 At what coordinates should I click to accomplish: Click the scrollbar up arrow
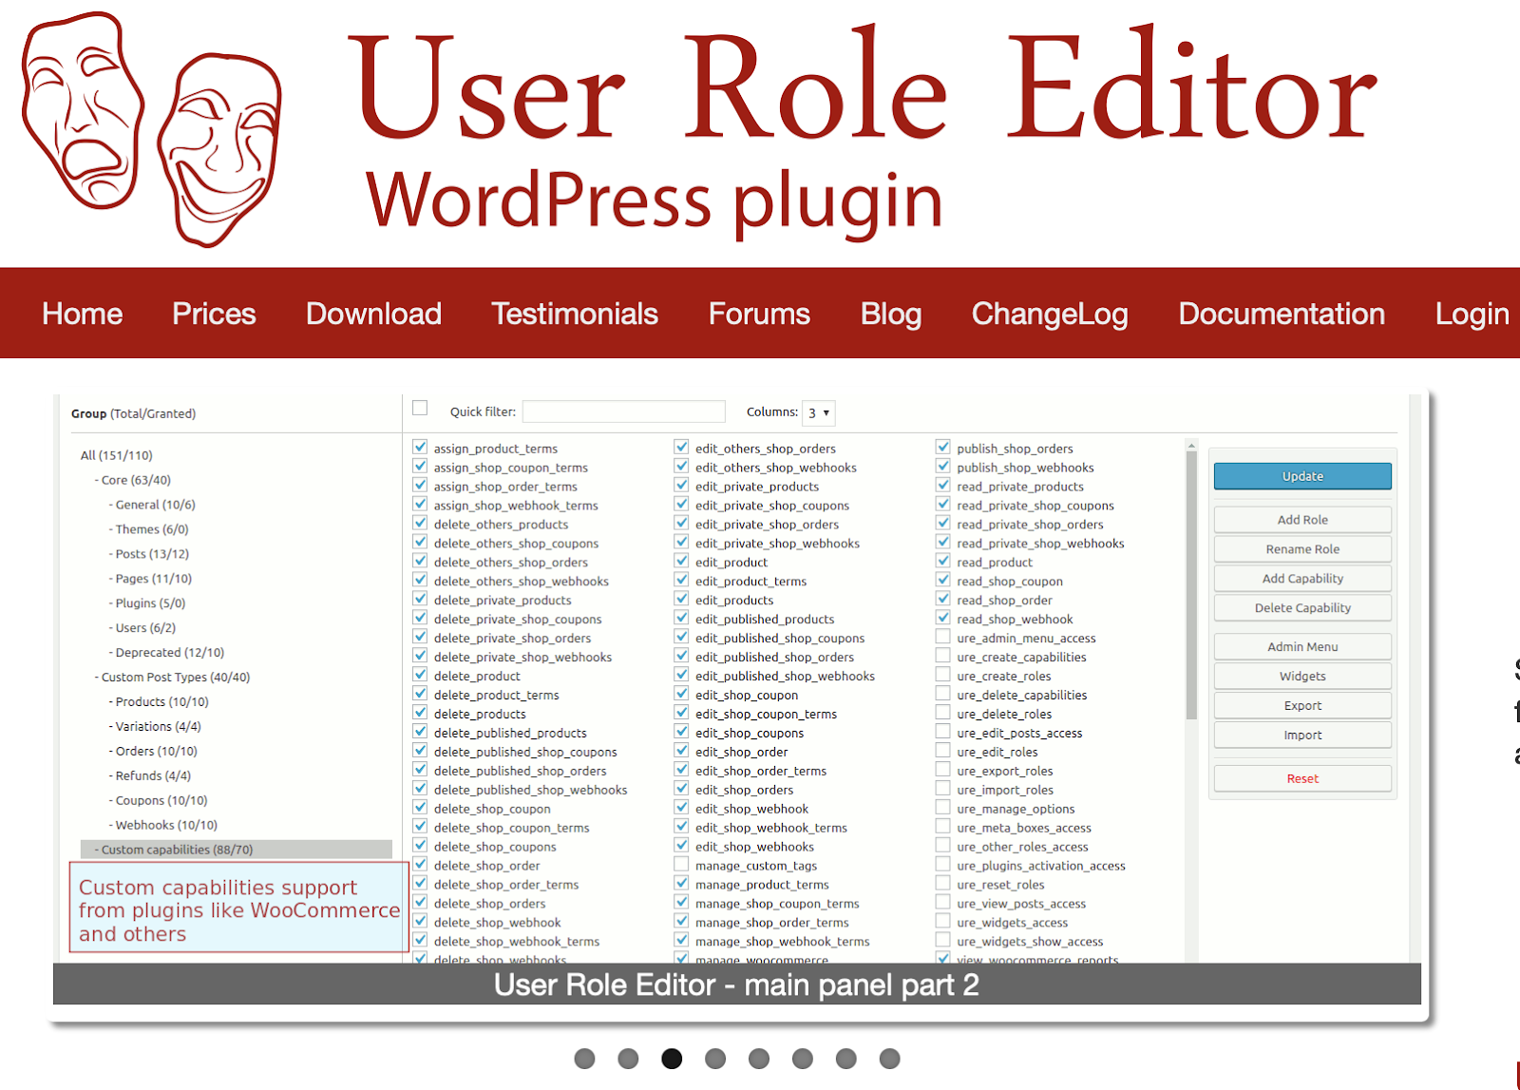pos(1191,445)
